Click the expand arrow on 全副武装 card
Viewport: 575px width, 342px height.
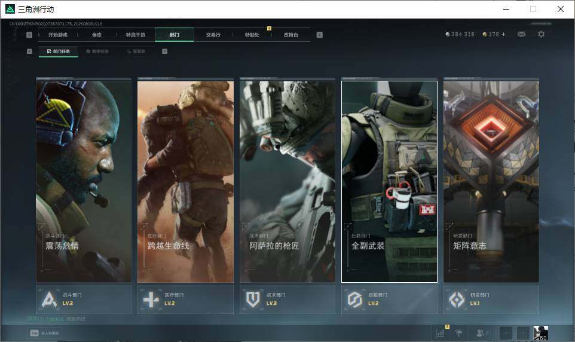tap(348, 226)
